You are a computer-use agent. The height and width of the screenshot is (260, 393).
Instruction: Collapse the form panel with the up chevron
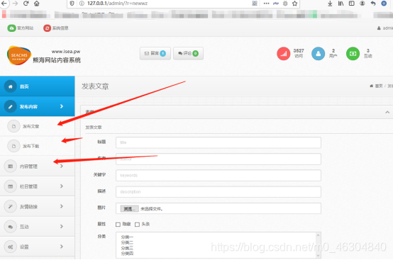click(387, 112)
